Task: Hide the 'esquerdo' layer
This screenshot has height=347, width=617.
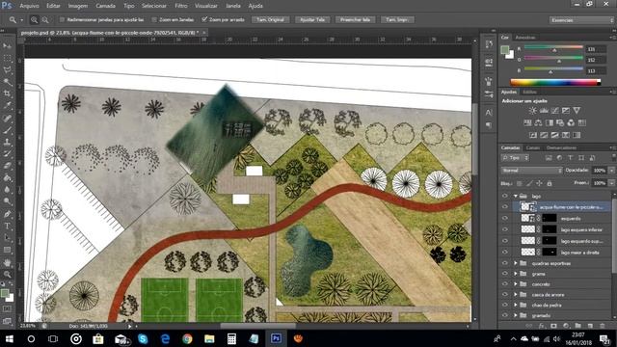Action: pyautogui.click(x=505, y=218)
